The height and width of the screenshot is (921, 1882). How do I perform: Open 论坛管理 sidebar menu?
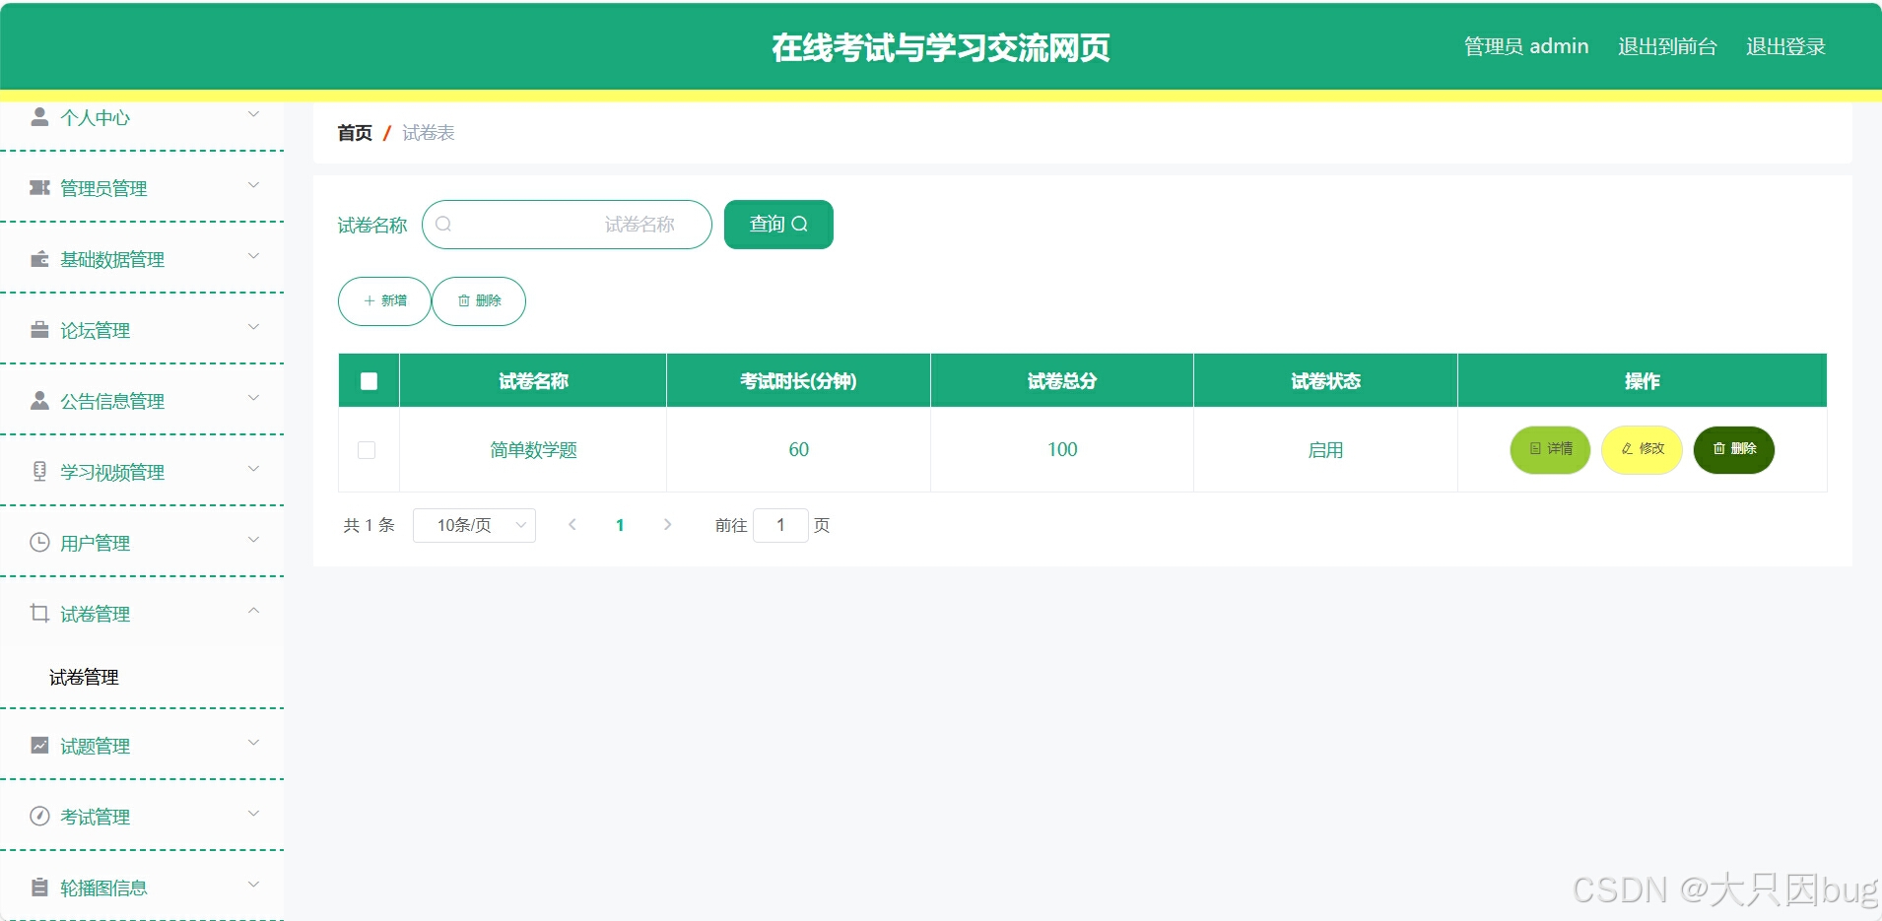pos(142,330)
